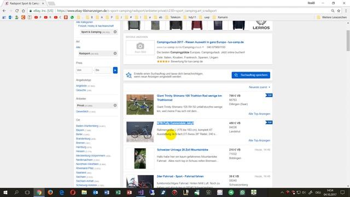Image resolution: width=350 pixels, height=197 pixels.
Task: Launch Firefox from taskbar
Action: (x=50, y=192)
